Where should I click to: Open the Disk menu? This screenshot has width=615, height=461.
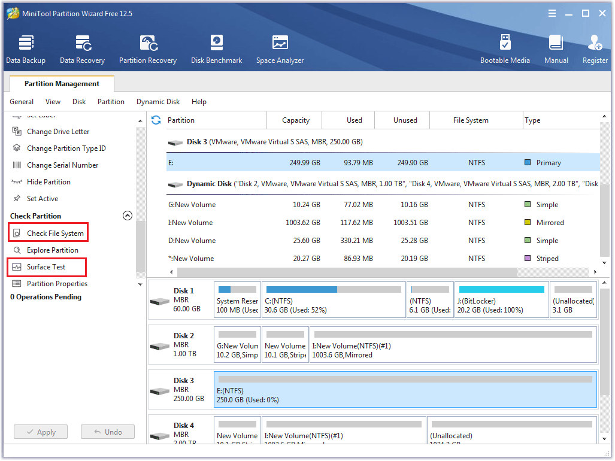pos(79,102)
